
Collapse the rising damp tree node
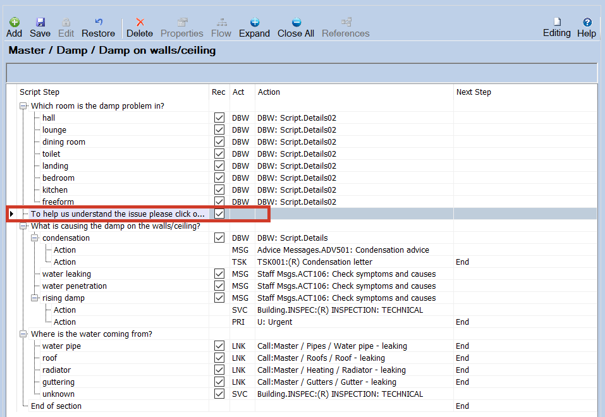click(x=35, y=298)
